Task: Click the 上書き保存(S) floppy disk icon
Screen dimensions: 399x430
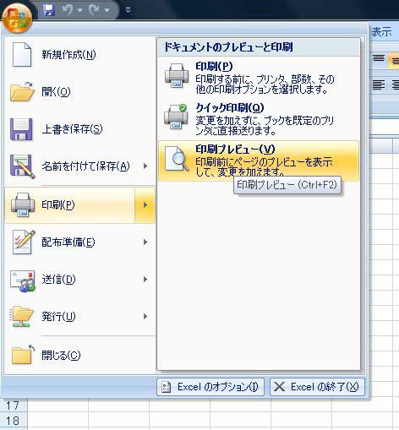Action: point(21,129)
